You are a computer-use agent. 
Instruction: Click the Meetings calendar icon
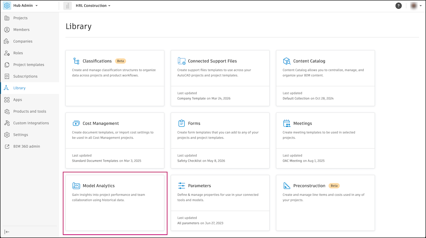pyautogui.click(x=287, y=123)
